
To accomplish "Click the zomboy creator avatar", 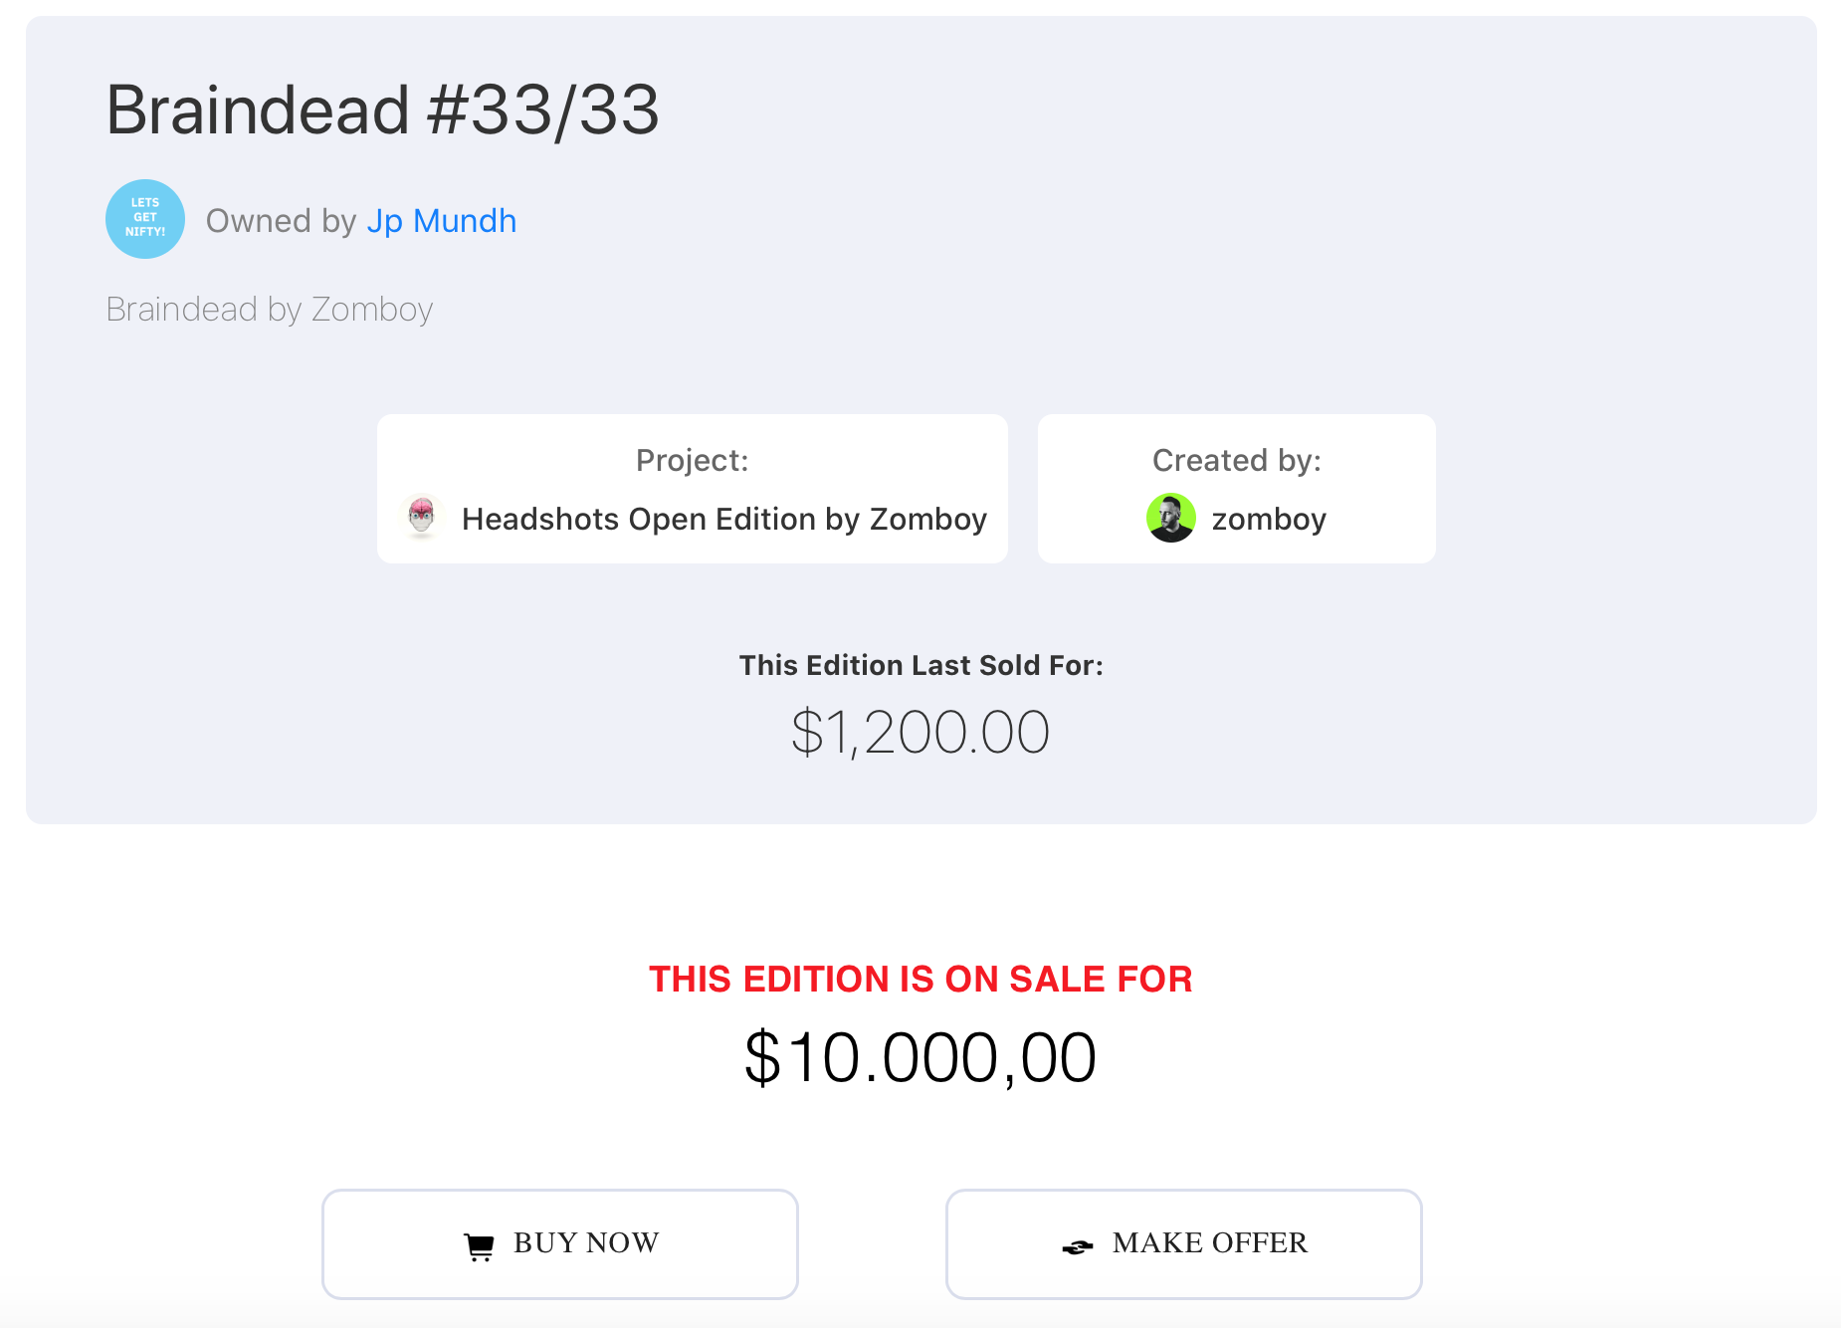I will coord(1171,518).
